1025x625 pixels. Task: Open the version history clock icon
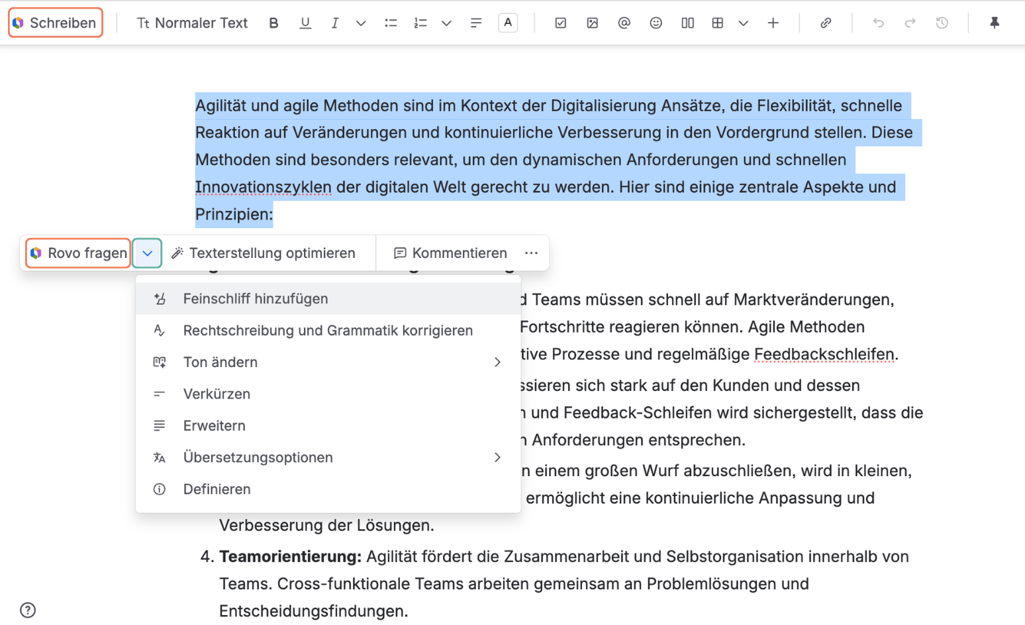[942, 23]
